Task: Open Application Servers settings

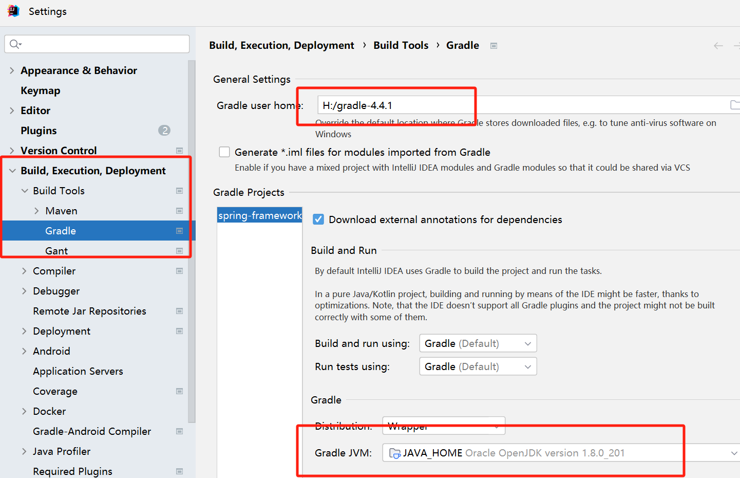Action: tap(78, 371)
